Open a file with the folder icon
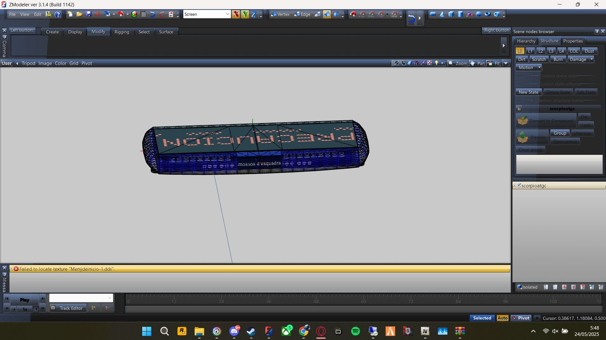Viewport: 606px width, 340px height. pyautogui.click(x=79, y=14)
